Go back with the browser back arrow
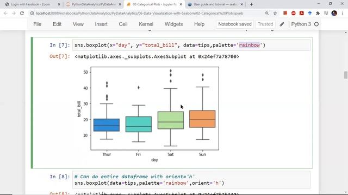The width and height of the screenshot is (348, 195). pyautogui.click(x=5, y=13)
